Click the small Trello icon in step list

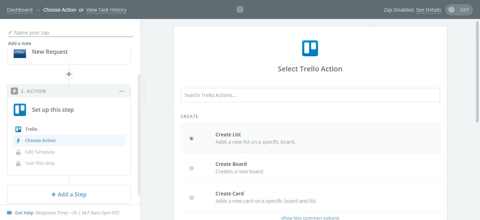pos(18,129)
